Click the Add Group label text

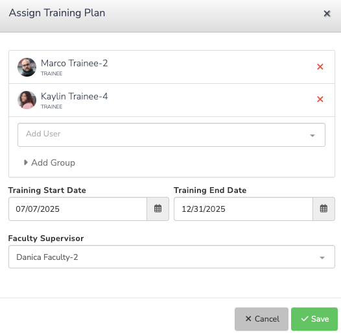point(53,162)
